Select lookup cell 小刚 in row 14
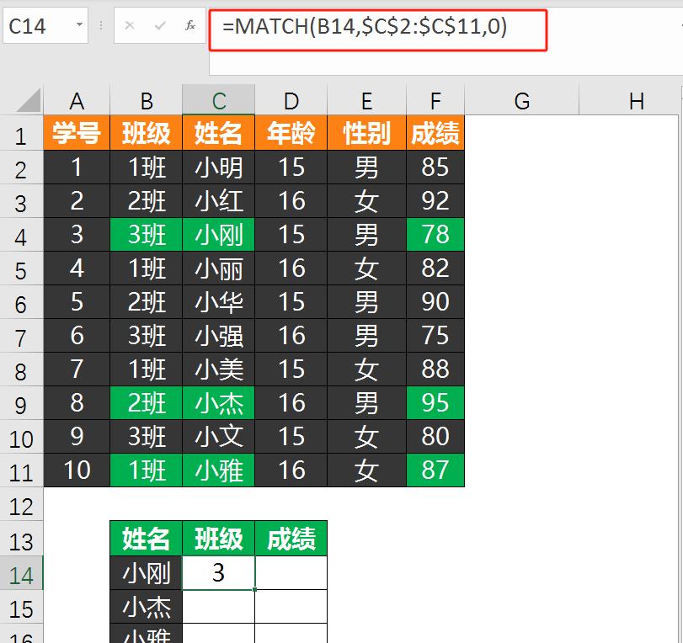Viewport: 683px width, 643px height. point(147,573)
